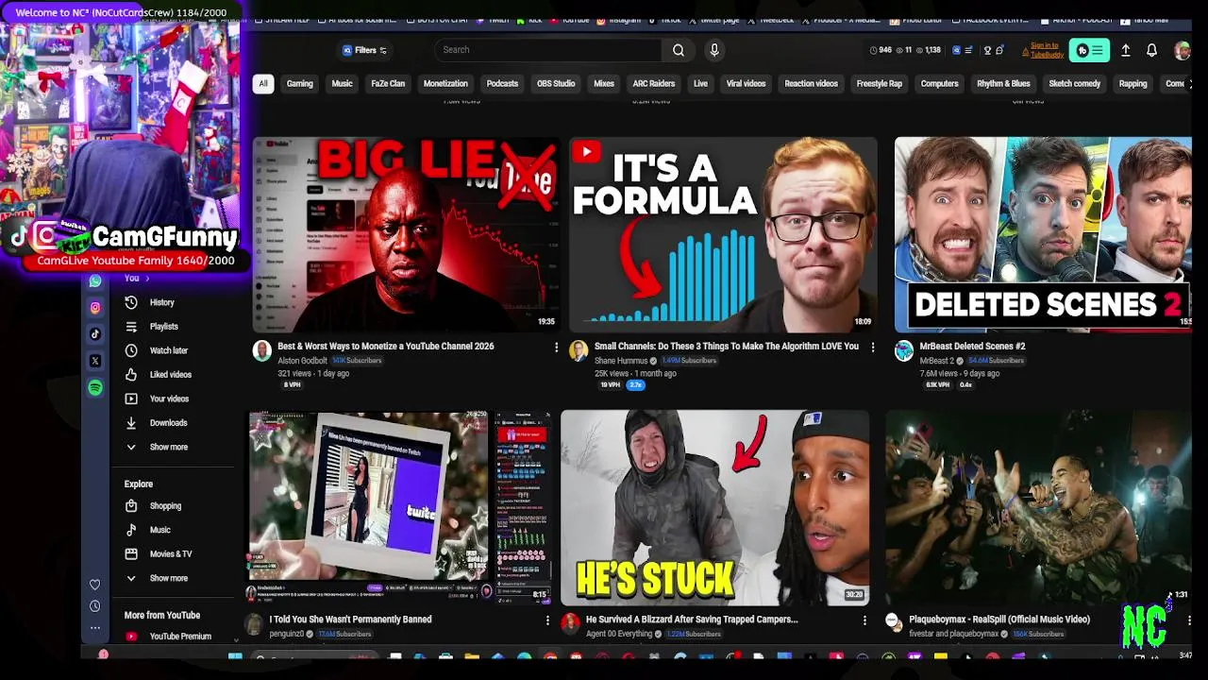Open options menu for He Survived A Blizzard video
The height and width of the screenshot is (680, 1208).
pos(864,620)
